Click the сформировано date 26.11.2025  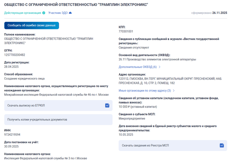219,13
